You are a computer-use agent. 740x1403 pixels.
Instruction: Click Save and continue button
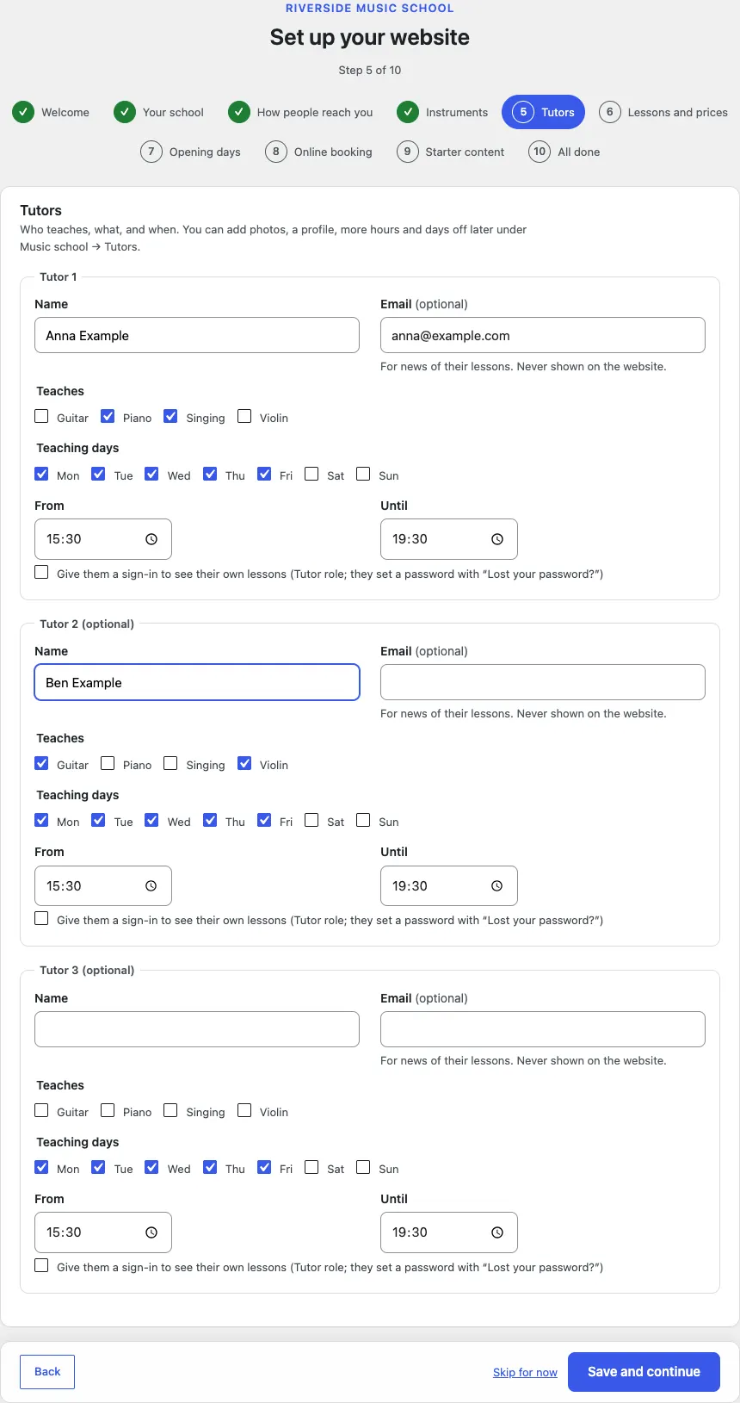tap(644, 1372)
